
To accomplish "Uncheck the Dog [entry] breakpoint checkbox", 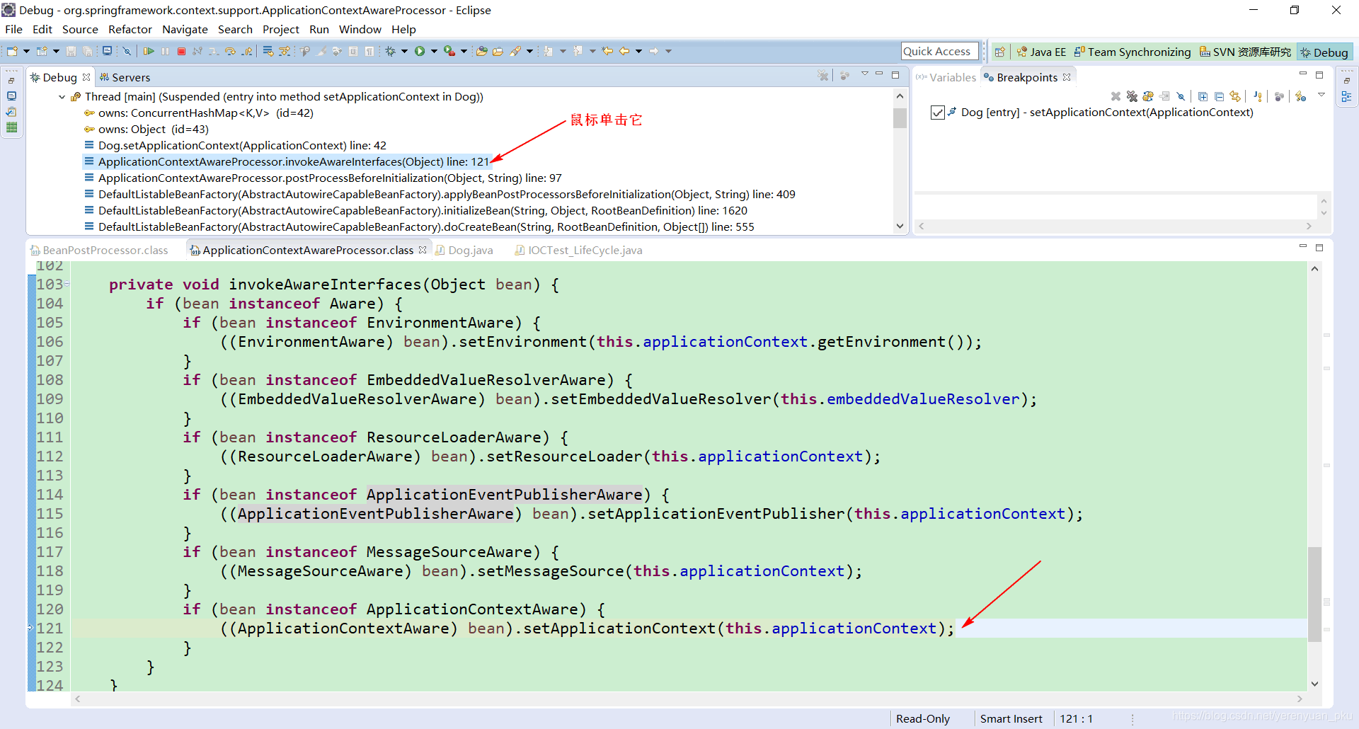I will [938, 113].
